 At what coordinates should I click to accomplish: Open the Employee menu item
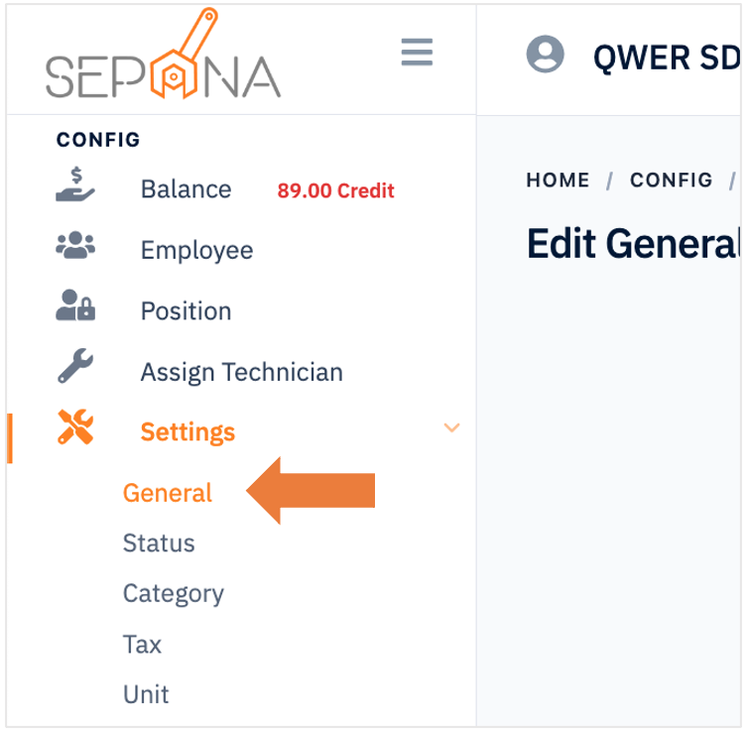[196, 250]
